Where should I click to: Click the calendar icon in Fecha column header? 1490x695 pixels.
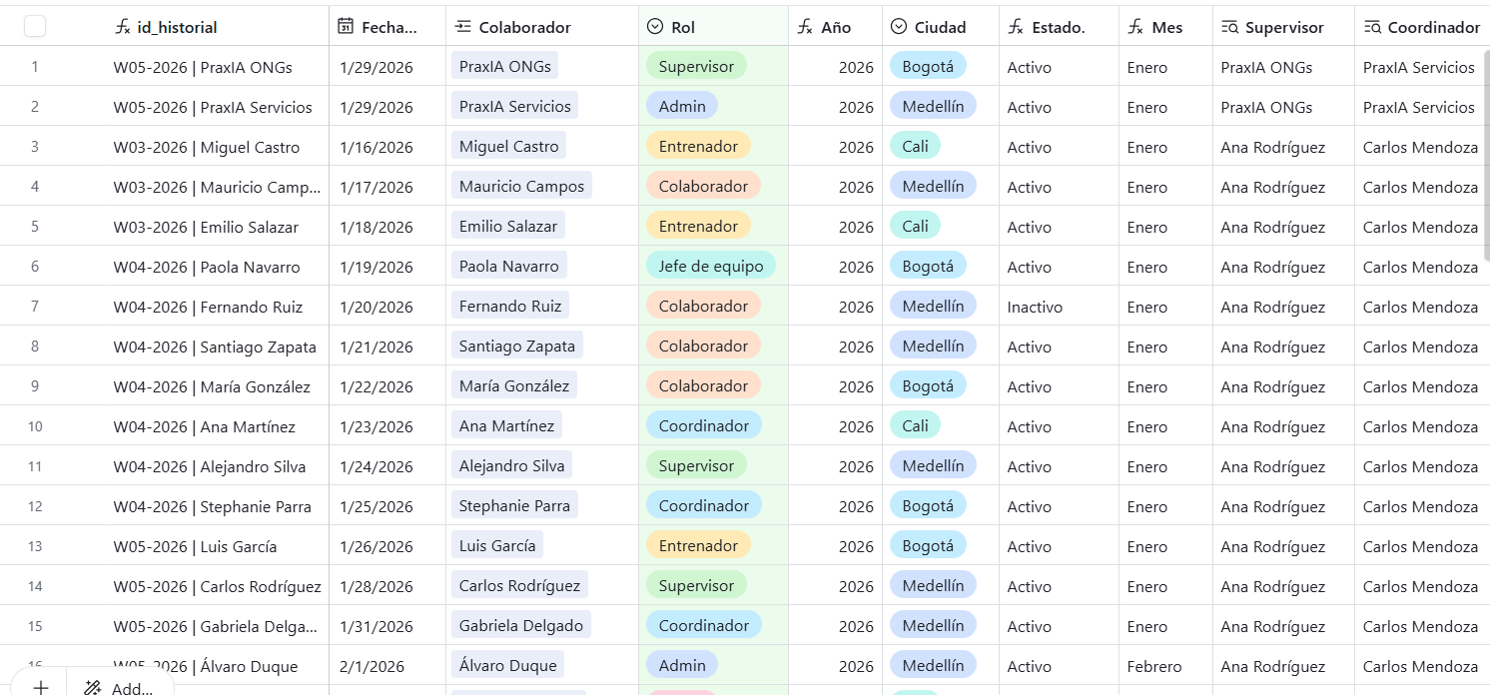pyautogui.click(x=346, y=27)
